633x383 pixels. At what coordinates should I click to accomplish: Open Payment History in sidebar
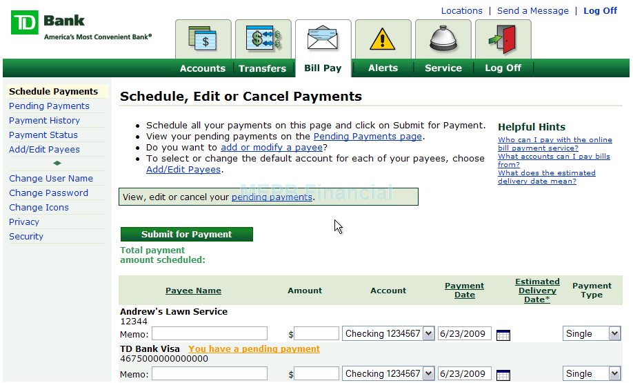point(44,120)
